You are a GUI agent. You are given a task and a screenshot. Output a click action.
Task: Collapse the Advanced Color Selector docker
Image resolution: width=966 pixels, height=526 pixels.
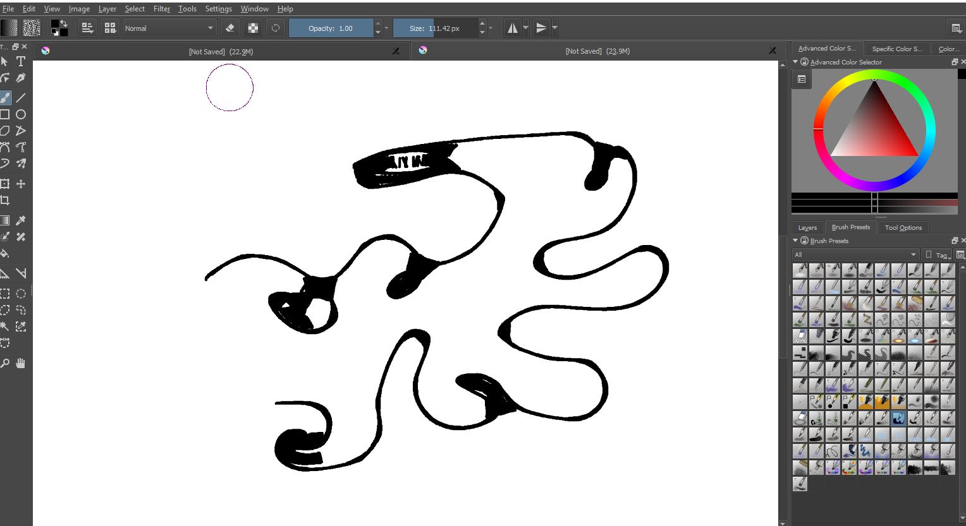point(795,62)
